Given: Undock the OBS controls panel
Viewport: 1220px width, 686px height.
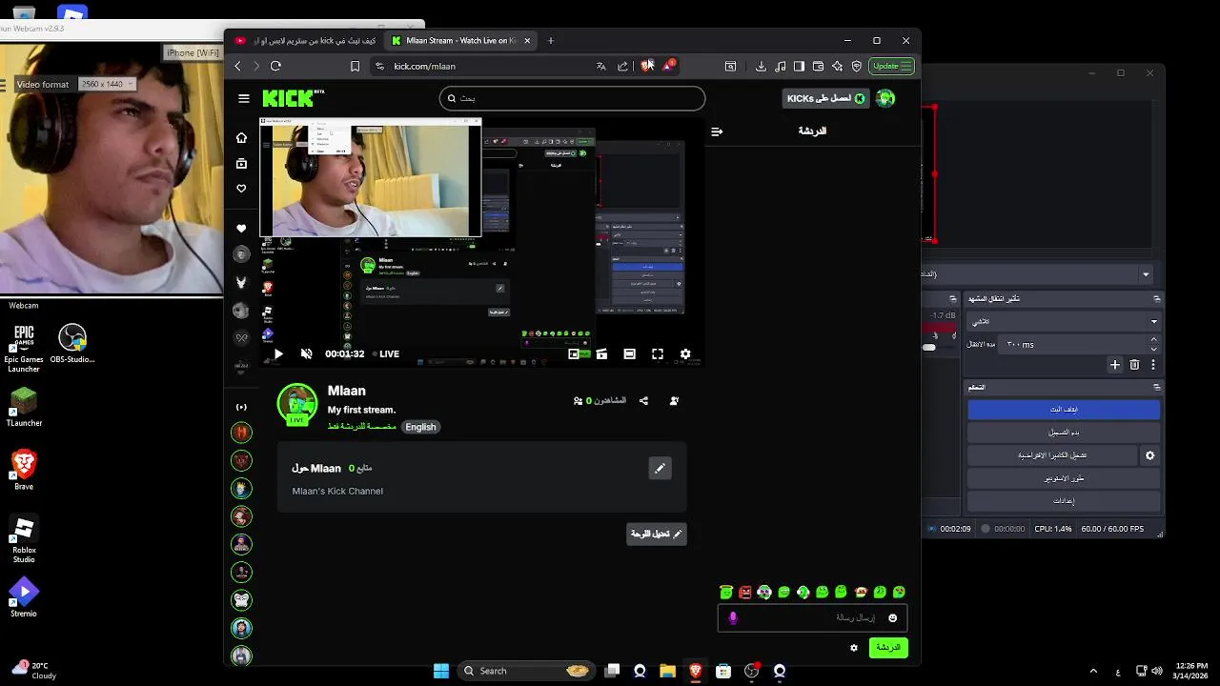Looking at the screenshot, I should 1156,388.
